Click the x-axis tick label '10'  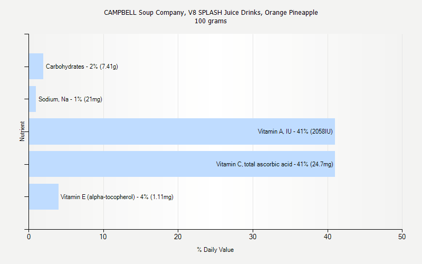pos(103,237)
